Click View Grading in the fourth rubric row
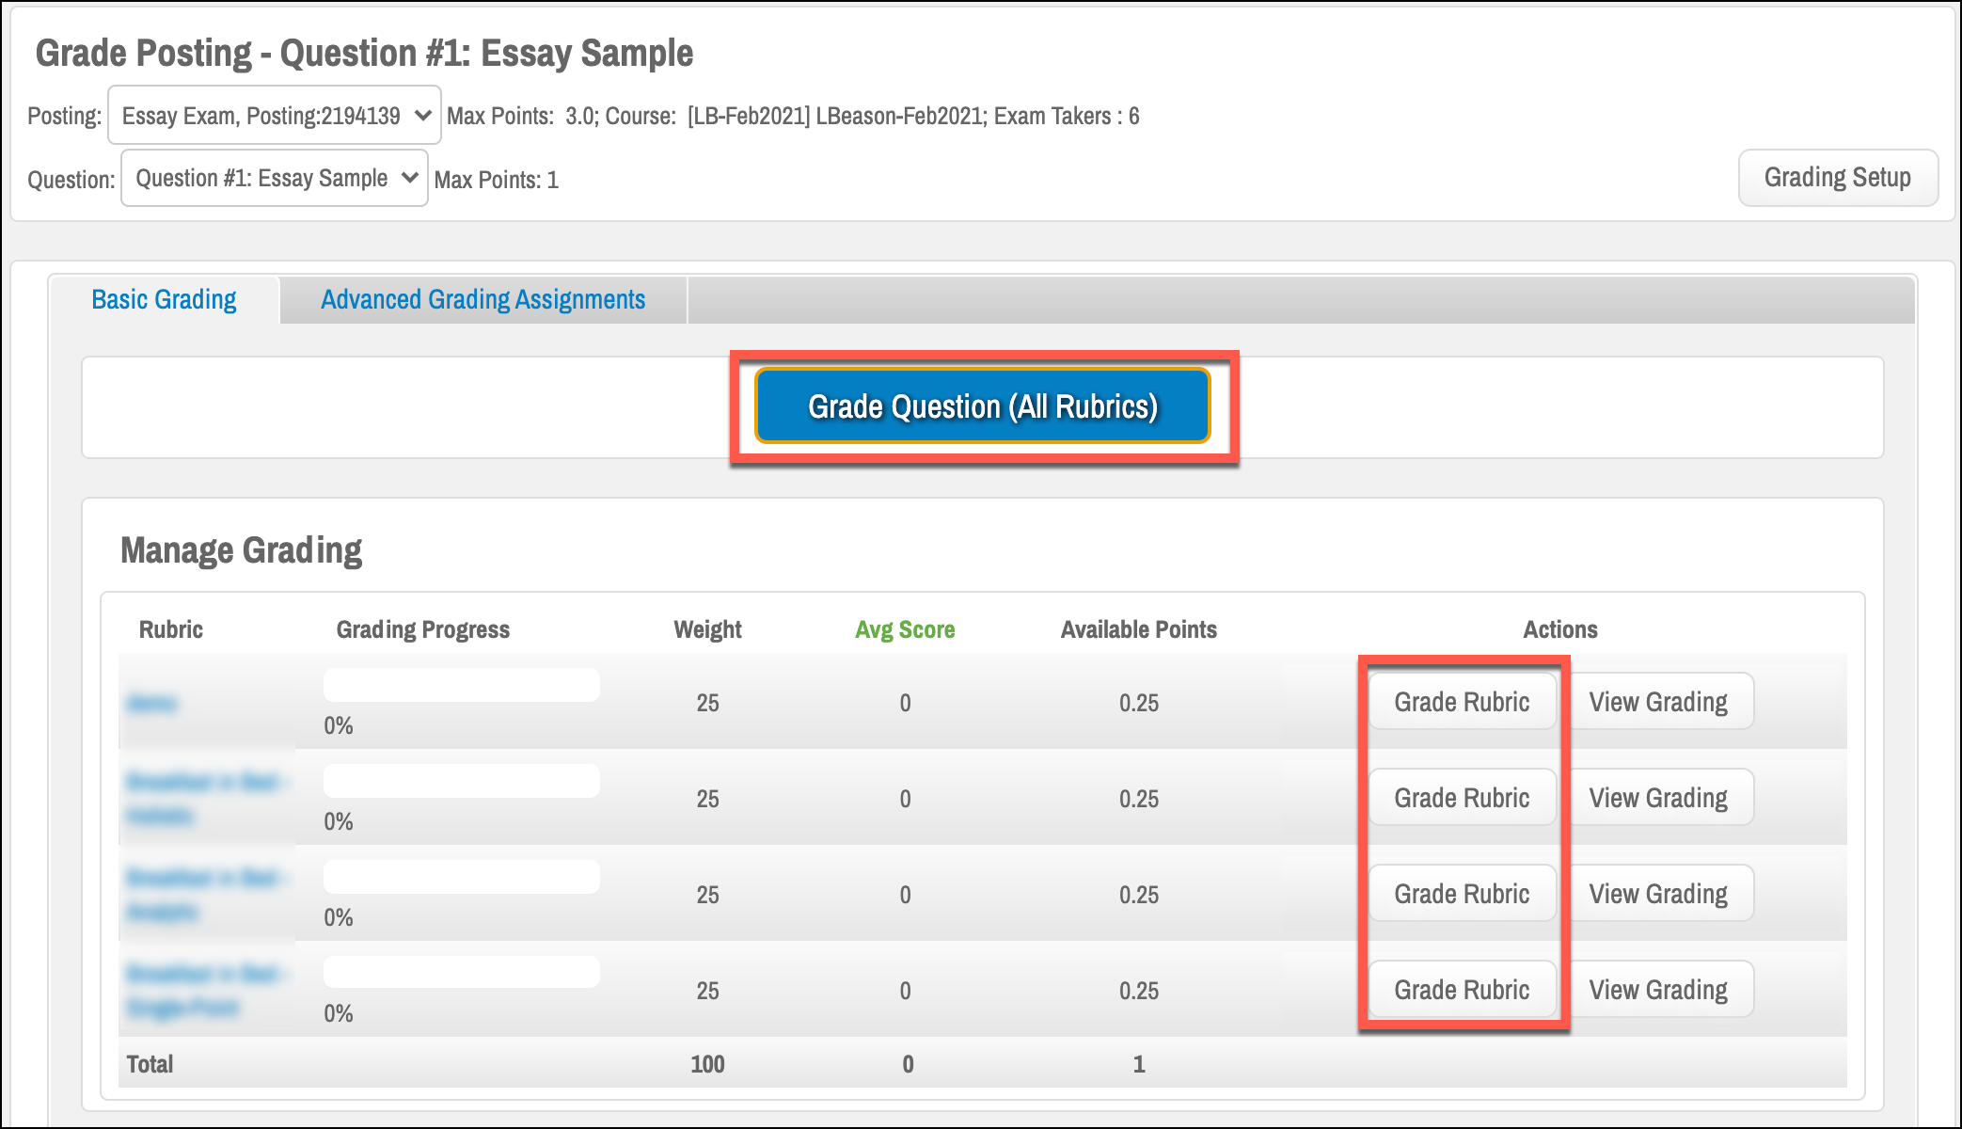This screenshot has height=1129, width=1962. tap(1658, 990)
